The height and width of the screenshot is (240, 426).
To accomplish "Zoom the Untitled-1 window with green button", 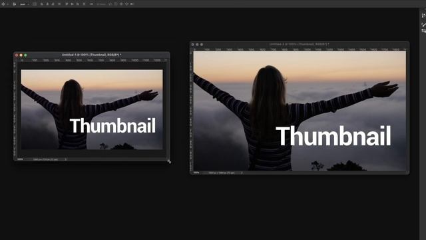I will tap(25, 55).
